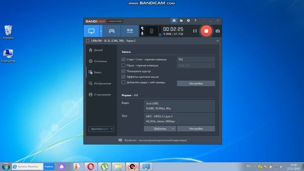
Task: Click the MP3 - MPEG-1 Layer 3 audio text
Action: (159, 116)
